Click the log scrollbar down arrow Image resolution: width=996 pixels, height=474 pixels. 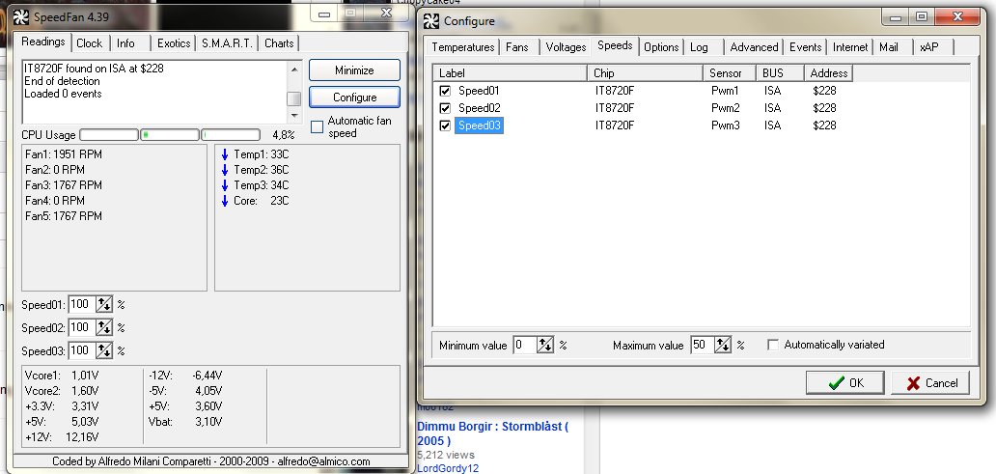point(293,116)
